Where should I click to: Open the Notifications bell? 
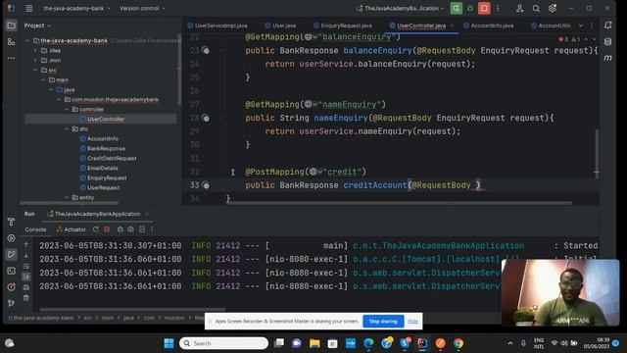pos(607,25)
